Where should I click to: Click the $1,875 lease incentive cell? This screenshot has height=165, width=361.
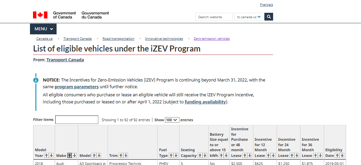click(x=312, y=162)
